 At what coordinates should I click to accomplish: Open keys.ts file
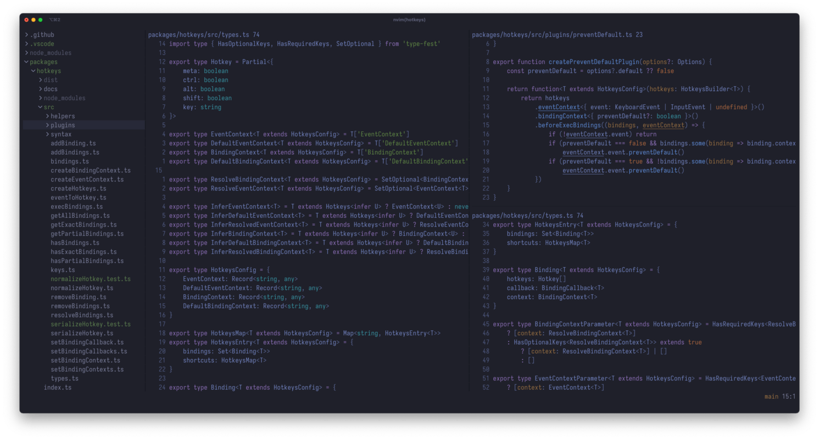[63, 270]
